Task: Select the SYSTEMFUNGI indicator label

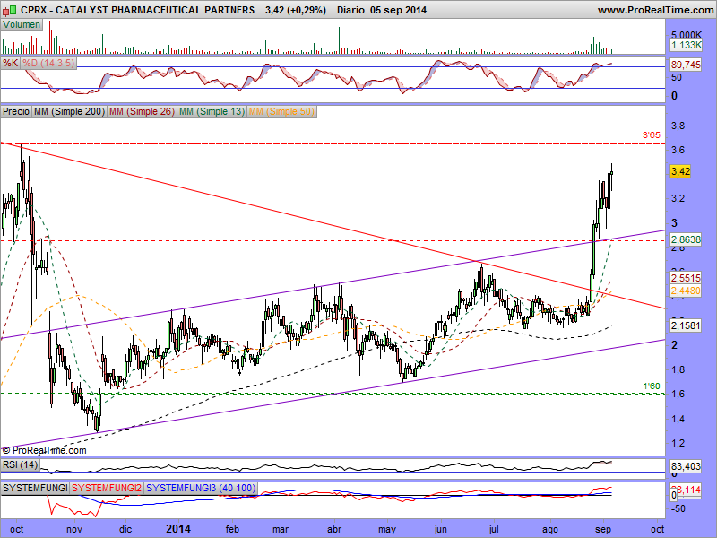Action: pyautogui.click(x=35, y=488)
